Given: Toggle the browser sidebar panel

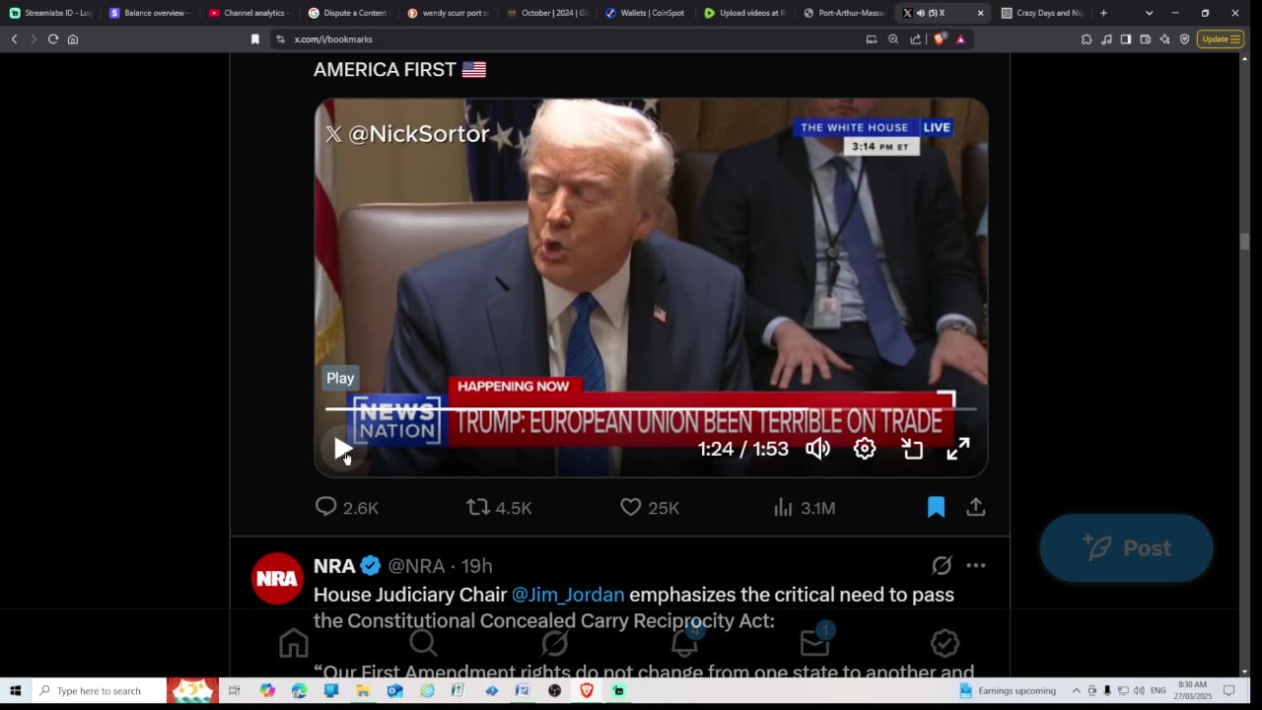Looking at the screenshot, I should (x=1126, y=38).
